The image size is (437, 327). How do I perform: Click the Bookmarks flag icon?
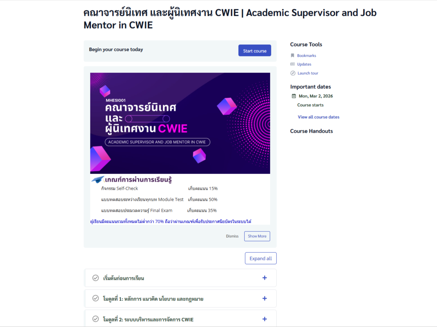click(x=293, y=55)
